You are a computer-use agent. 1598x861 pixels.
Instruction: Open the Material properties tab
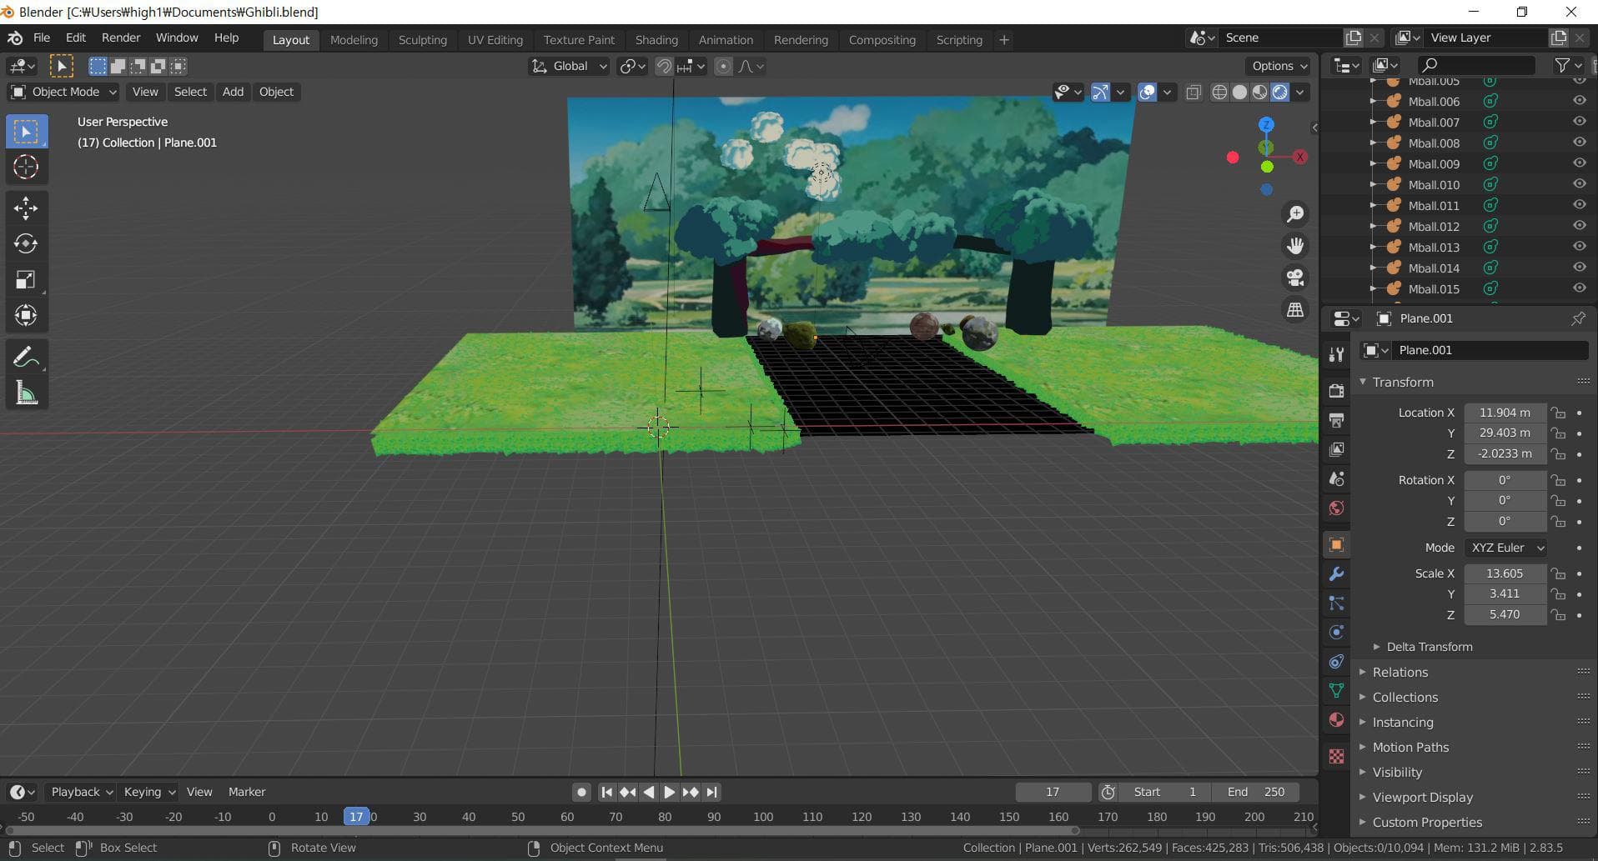[x=1337, y=720]
